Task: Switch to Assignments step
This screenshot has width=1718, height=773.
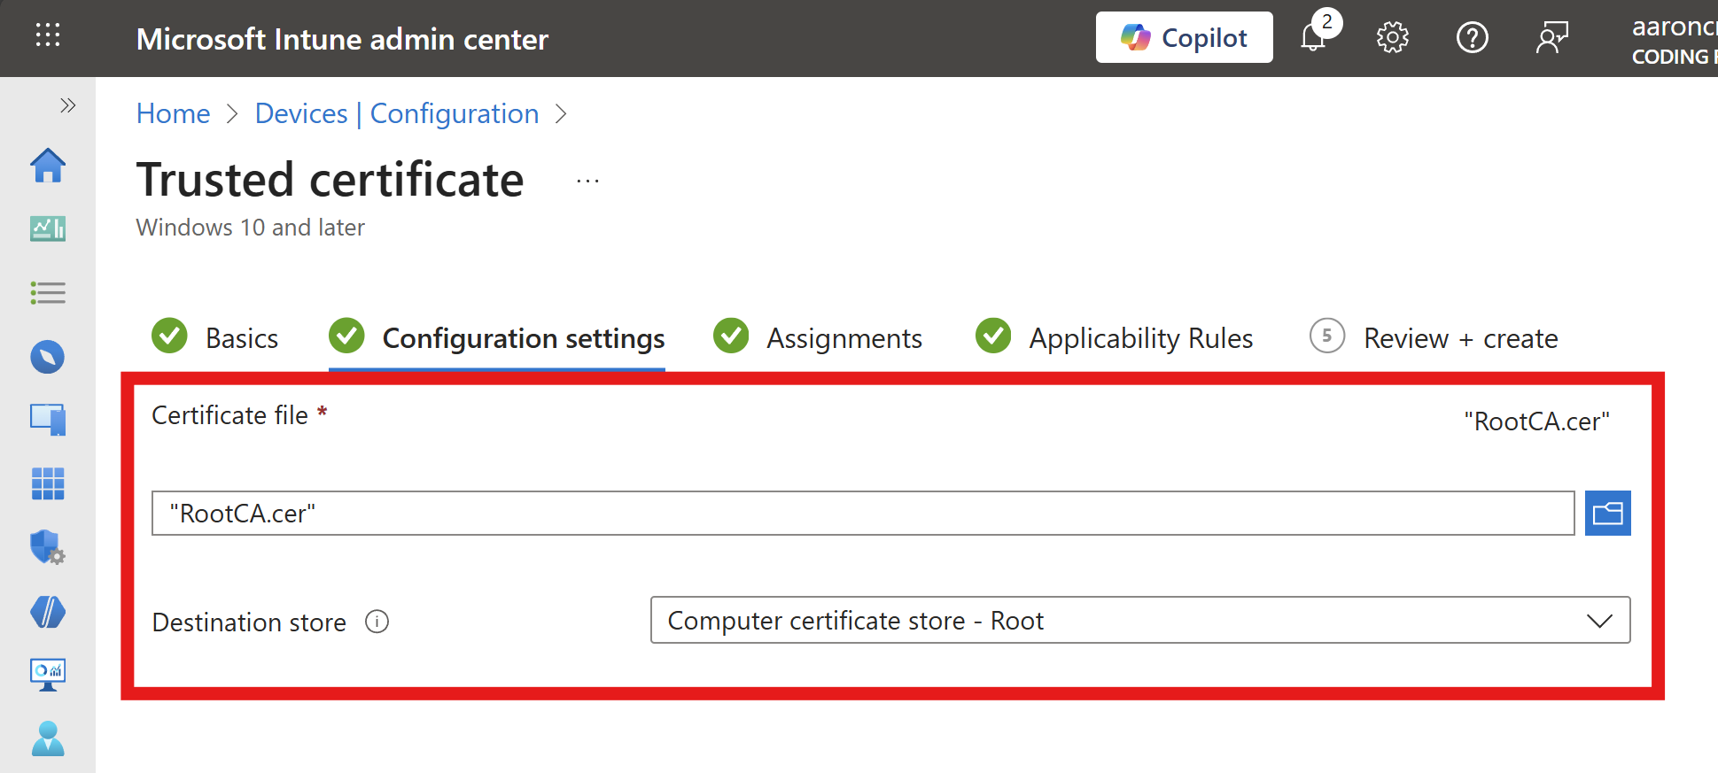Action: 818,337
